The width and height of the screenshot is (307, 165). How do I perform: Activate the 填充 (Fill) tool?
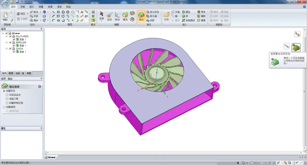point(125,16)
